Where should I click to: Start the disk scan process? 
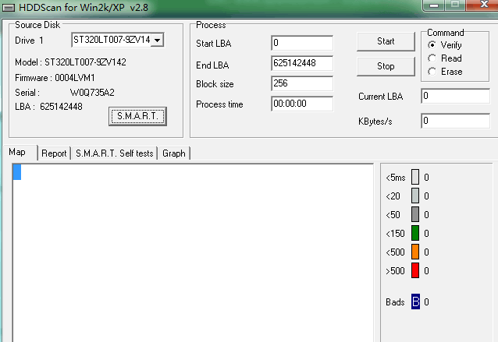point(386,41)
